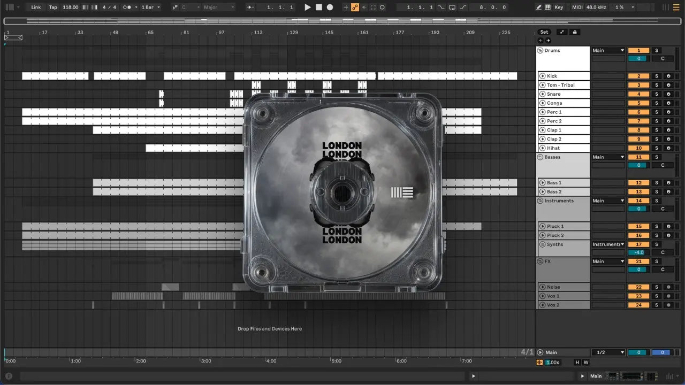Open the Drums group output Main dropdown
Screen dimensions: 685x385
coord(608,51)
